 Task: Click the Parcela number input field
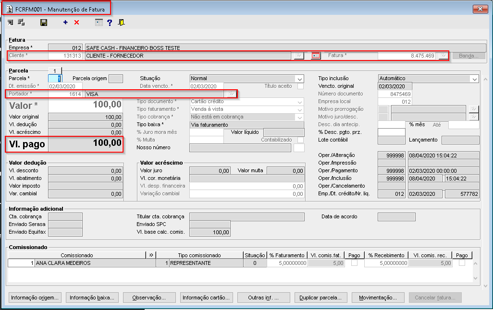tap(55, 79)
